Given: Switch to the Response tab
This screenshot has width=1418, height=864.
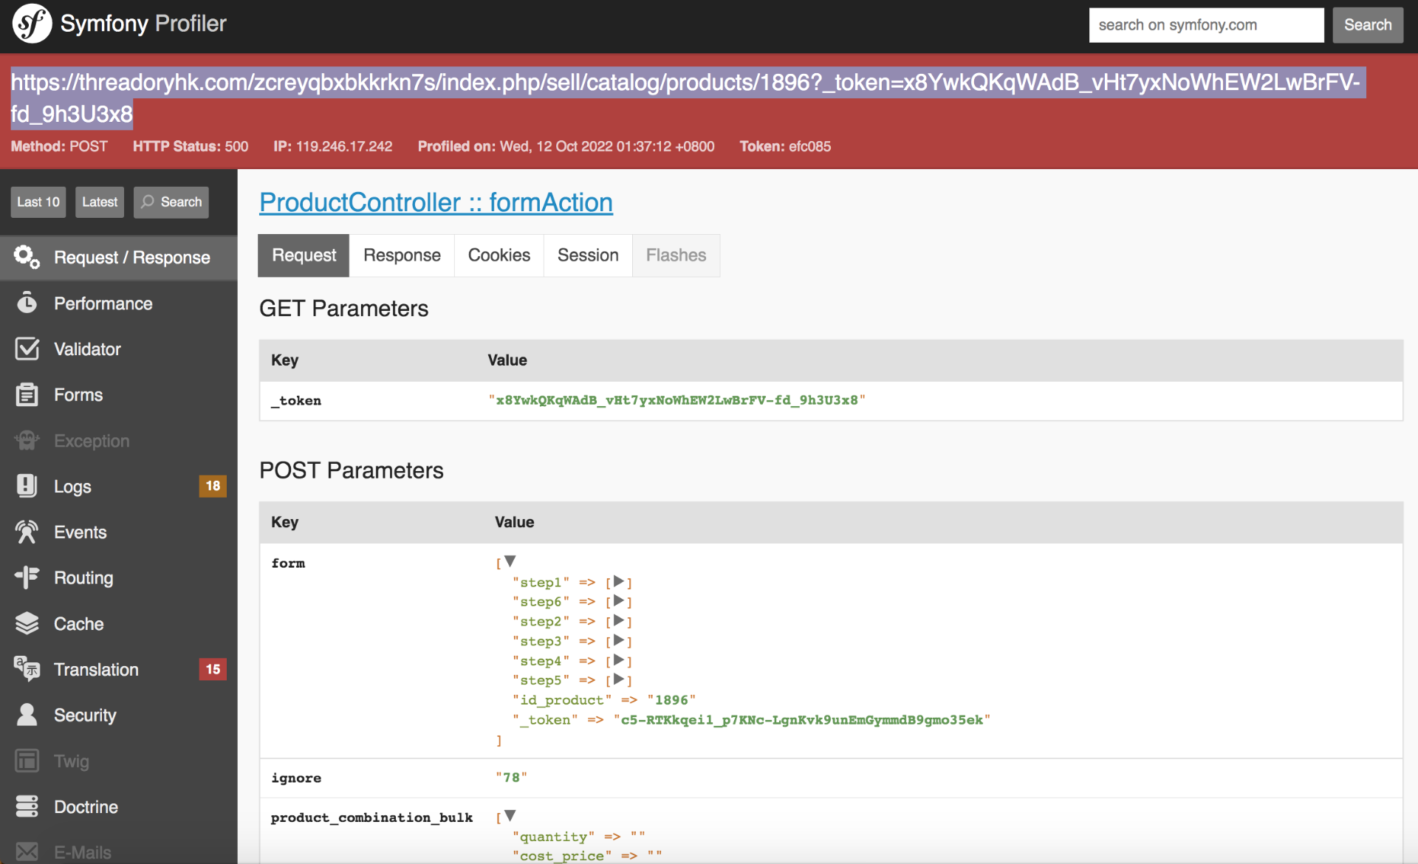Looking at the screenshot, I should tap(402, 256).
